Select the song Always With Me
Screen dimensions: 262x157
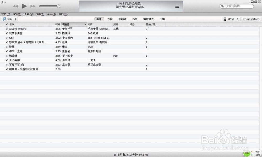(18, 29)
